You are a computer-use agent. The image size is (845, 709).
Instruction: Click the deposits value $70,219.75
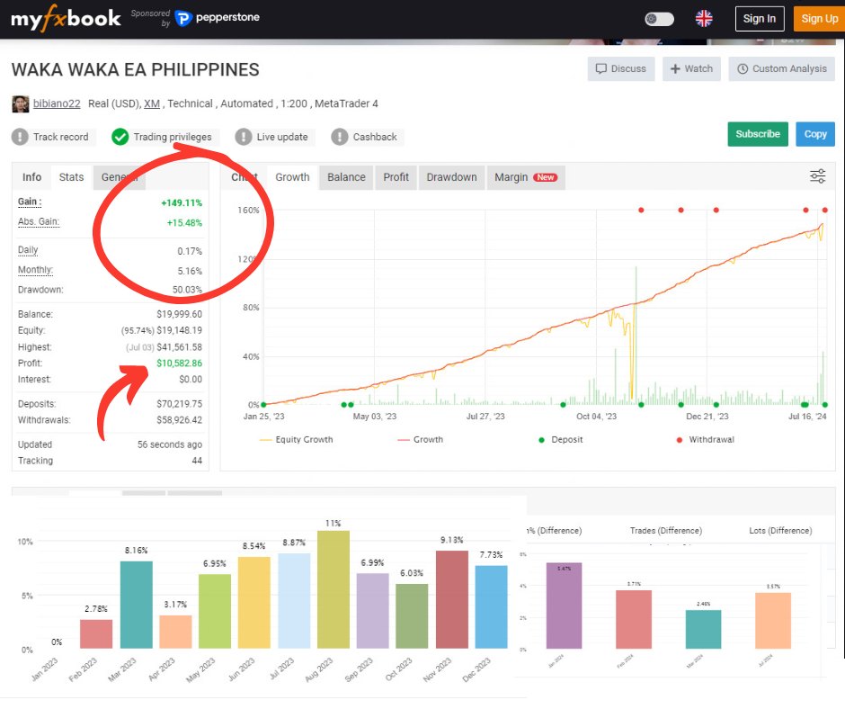coord(180,404)
